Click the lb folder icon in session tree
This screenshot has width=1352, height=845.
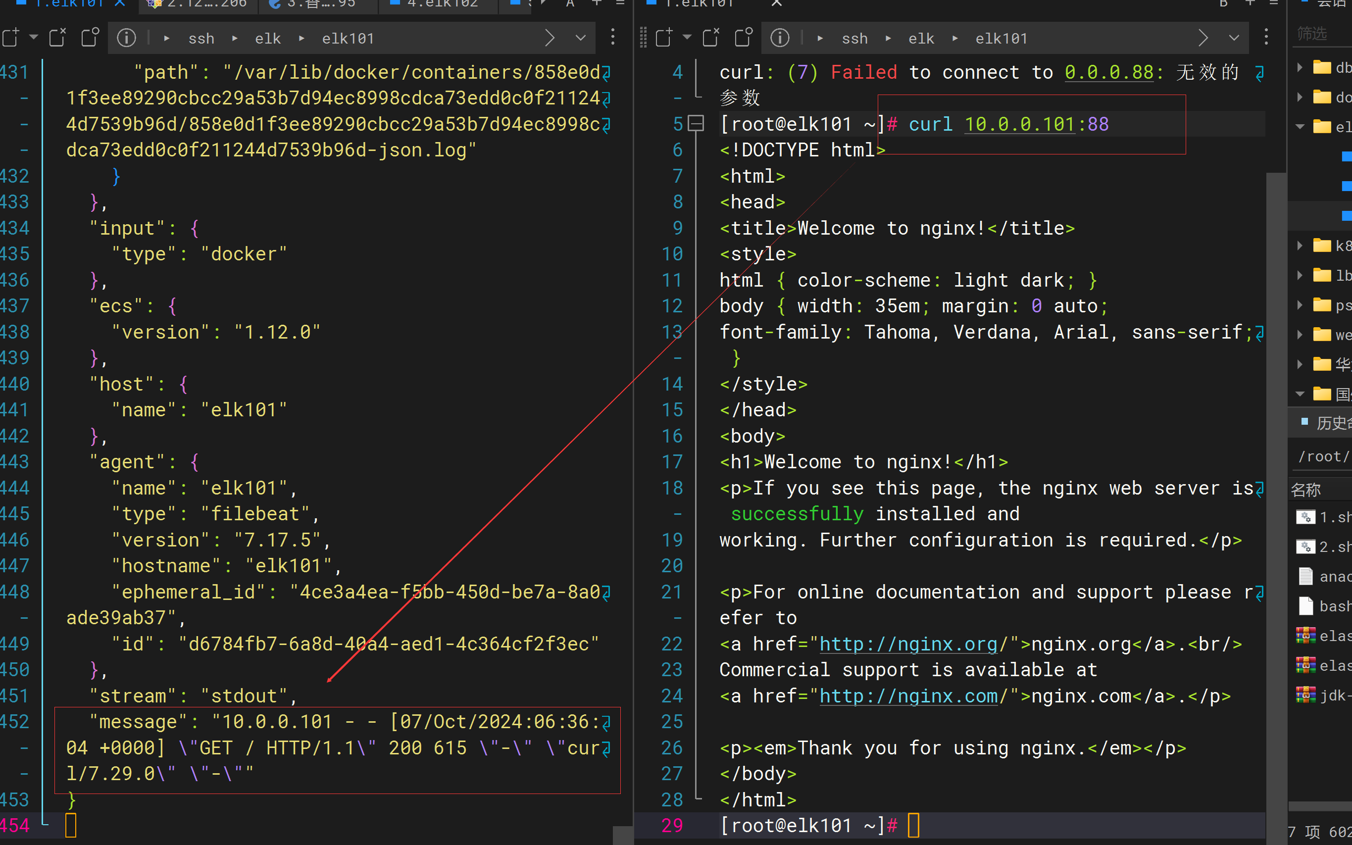tap(1322, 275)
